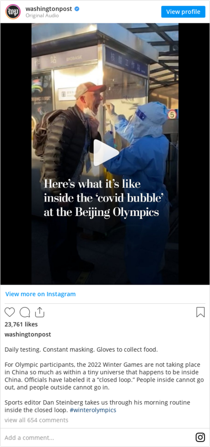The width and height of the screenshot is (210, 447).
Task: Open washingtonpost username in header
Action: tap(49, 9)
